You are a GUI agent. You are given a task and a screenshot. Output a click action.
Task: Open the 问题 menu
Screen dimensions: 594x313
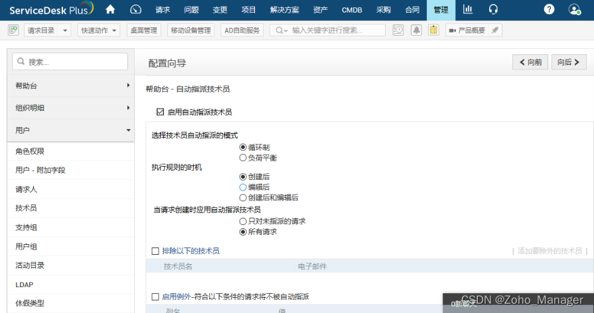click(x=191, y=10)
